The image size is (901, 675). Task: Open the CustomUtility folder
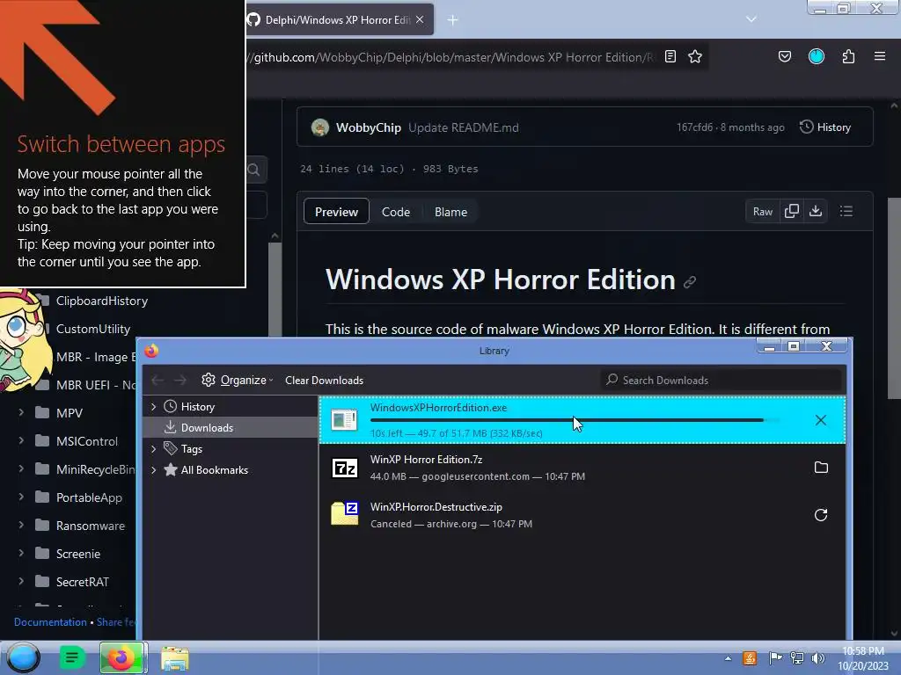(x=93, y=329)
